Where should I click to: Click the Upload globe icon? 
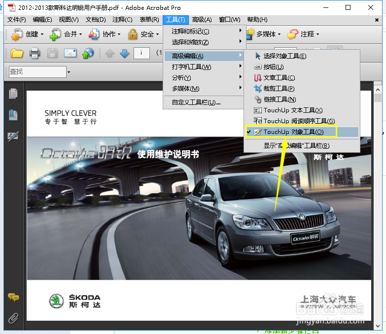88,53
